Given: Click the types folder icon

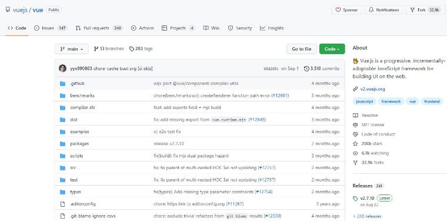Looking at the screenshot, I should click(x=63, y=192).
